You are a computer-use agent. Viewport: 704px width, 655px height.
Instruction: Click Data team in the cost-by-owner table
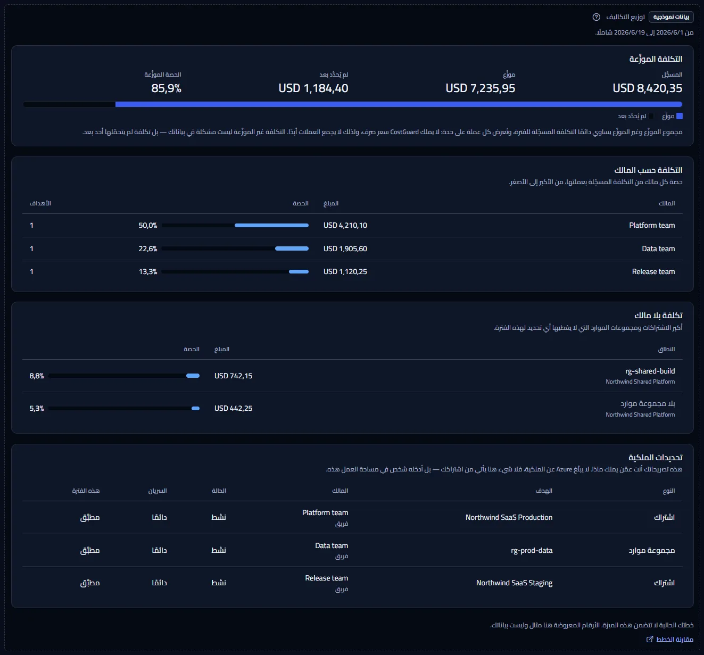(658, 248)
